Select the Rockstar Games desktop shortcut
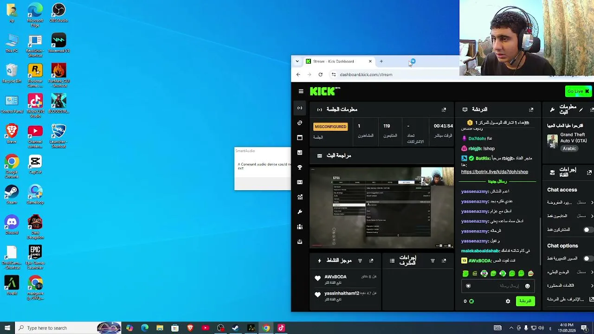This screenshot has height=334, width=594. point(35,76)
